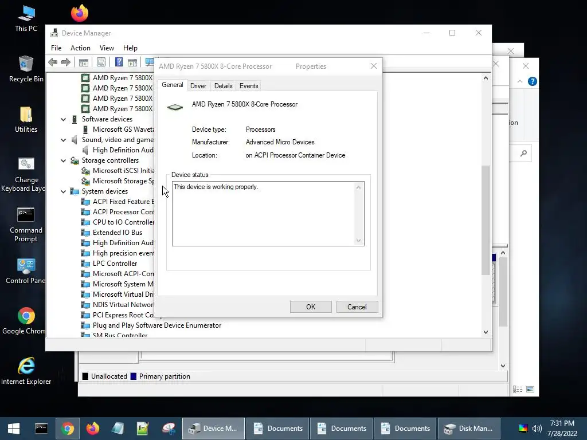Click Cancel in the Properties dialog
Viewport: 587px width, 440px height.
click(x=357, y=307)
